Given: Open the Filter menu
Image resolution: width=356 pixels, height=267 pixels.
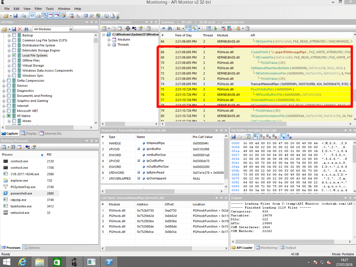Looking at the screenshot, I should click(38, 9).
